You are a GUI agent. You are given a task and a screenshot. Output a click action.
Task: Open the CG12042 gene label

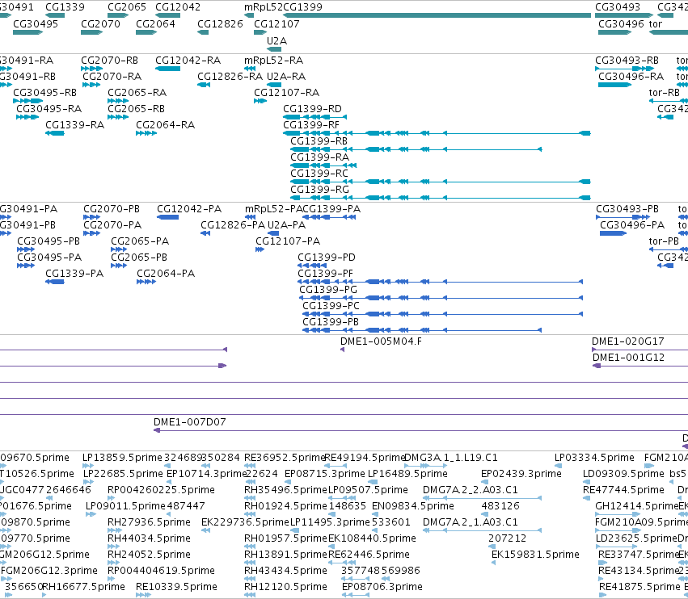point(178,7)
